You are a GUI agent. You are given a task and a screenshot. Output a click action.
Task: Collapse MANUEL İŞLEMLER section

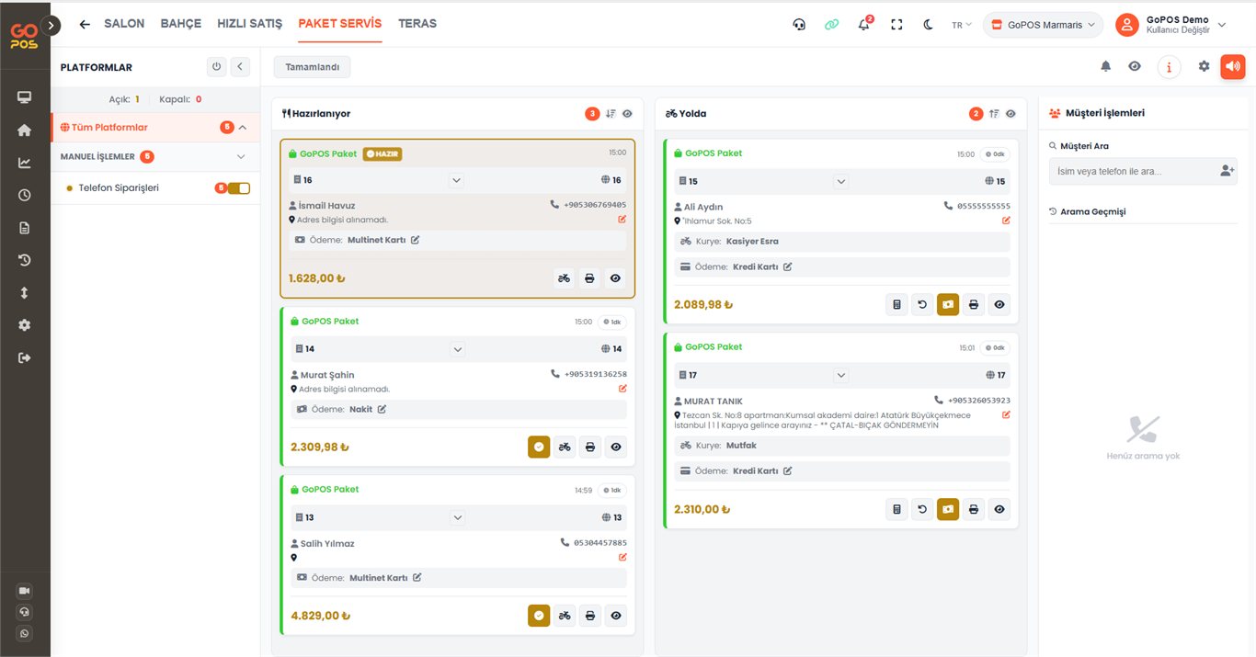tap(242, 157)
